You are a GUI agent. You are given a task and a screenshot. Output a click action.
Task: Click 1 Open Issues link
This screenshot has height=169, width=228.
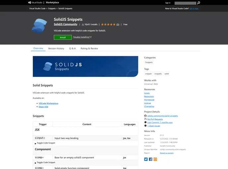click(154, 126)
